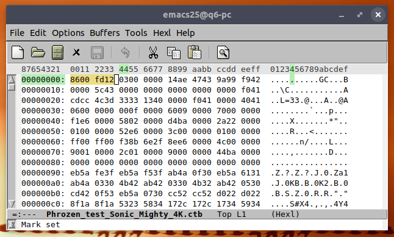
Task: Click the vertical scrollbar thumb
Action: pos(12,87)
